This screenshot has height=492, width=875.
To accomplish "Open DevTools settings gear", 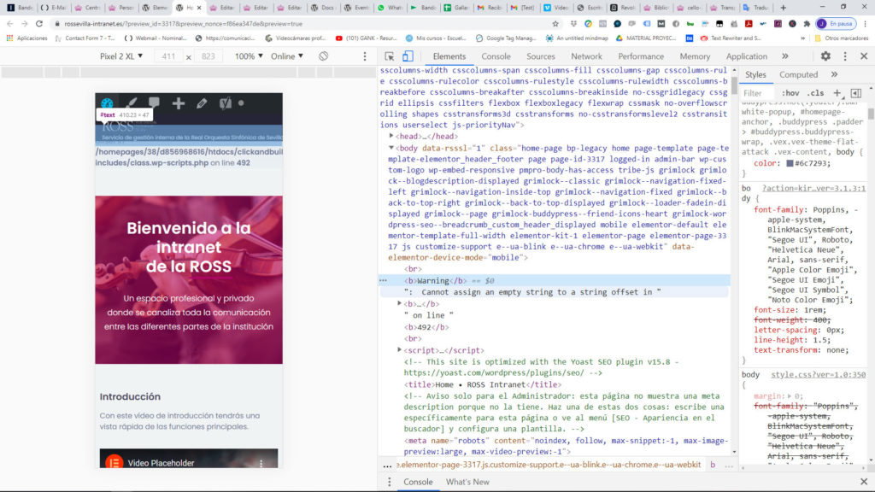I will (825, 56).
